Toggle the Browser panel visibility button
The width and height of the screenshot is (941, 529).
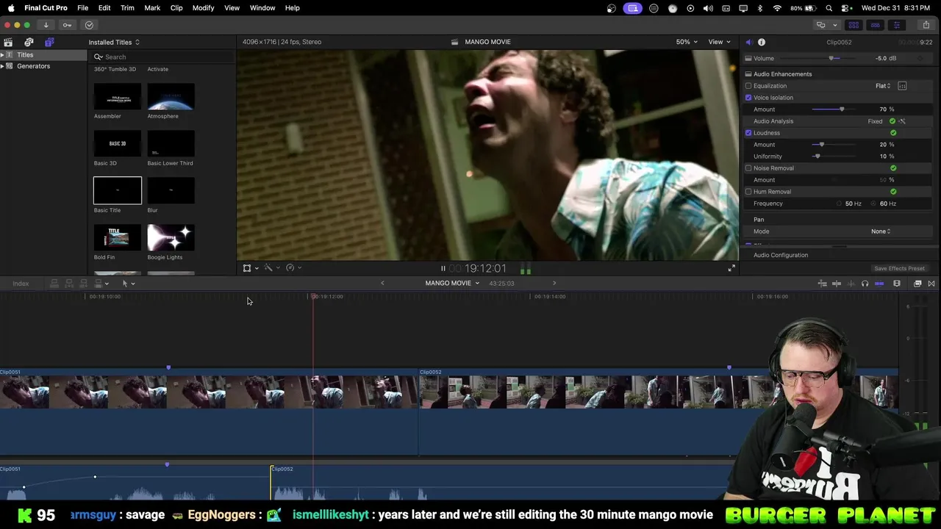(x=854, y=25)
